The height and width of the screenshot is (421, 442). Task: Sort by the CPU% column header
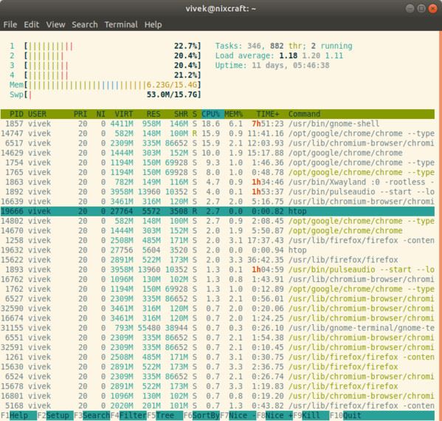tap(213, 114)
